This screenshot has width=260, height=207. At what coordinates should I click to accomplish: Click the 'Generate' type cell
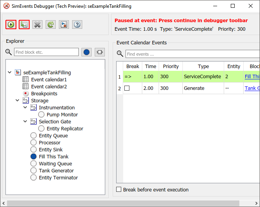click(x=203, y=88)
